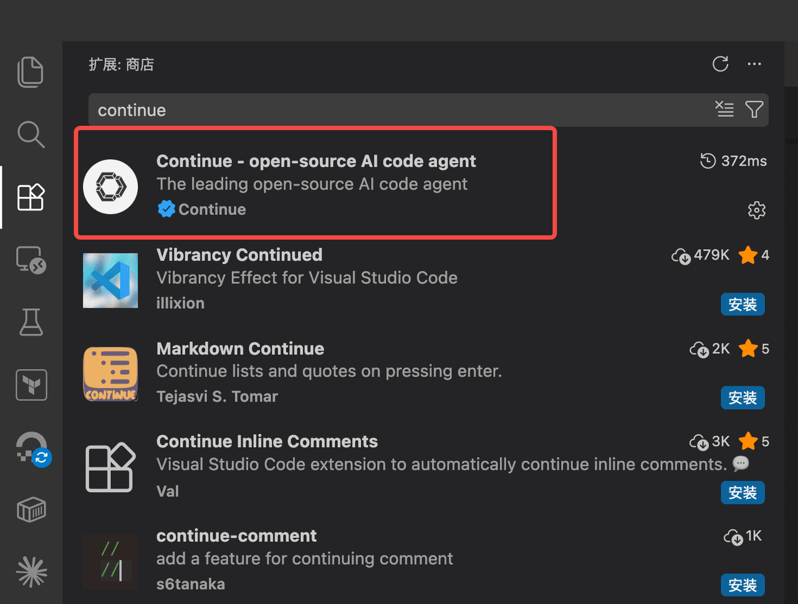Install the continue-comment extension
This screenshot has height=604, width=798.
743,585
